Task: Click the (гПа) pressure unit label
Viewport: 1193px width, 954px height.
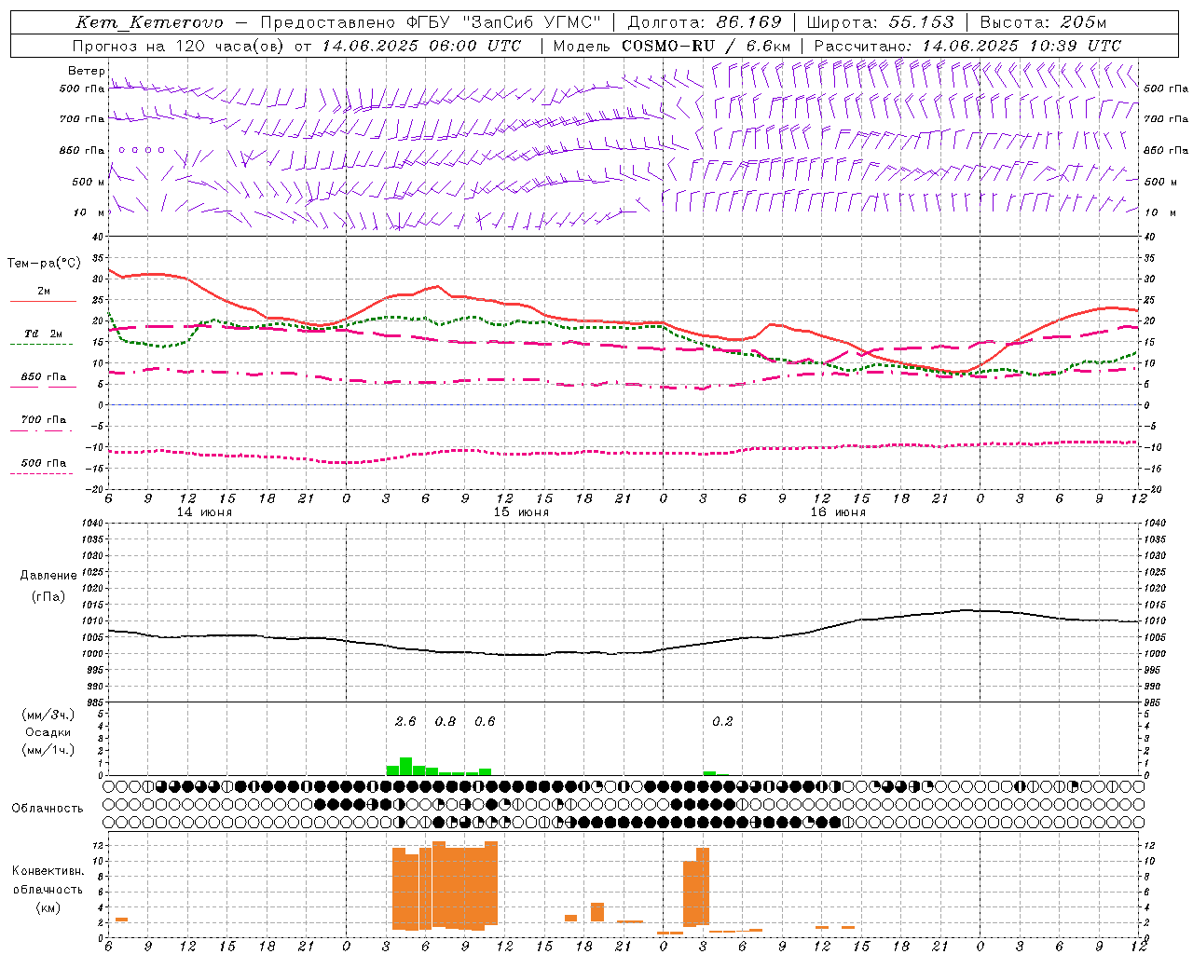Action: tap(48, 597)
